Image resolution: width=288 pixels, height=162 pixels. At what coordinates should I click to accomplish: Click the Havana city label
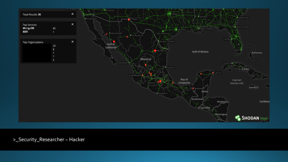coord(227,63)
